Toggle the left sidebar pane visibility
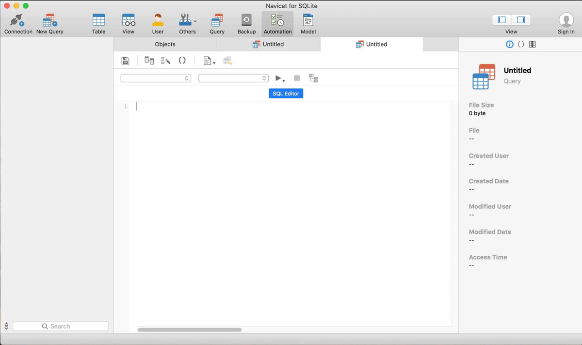The height and width of the screenshot is (345, 582). (502, 20)
